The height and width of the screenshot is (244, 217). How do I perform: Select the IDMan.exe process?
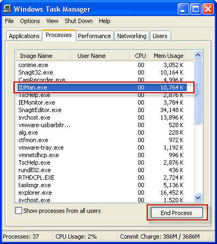pos(102,87)
